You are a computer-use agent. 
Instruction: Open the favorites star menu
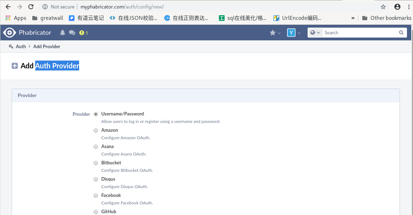point(273,32)
